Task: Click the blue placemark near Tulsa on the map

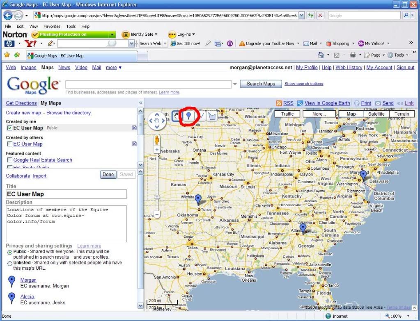Action: [x=198, y=200]
